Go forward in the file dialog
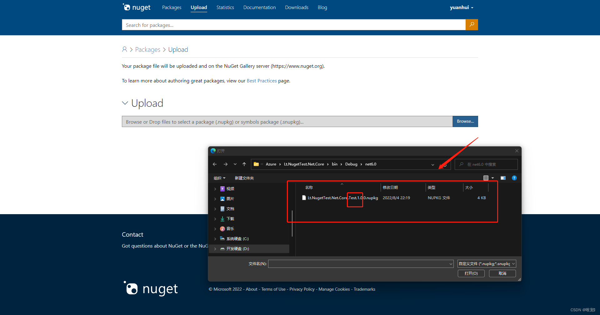This screenshot has width=600, height=315. pyautogui.click(x=225, y=164)
